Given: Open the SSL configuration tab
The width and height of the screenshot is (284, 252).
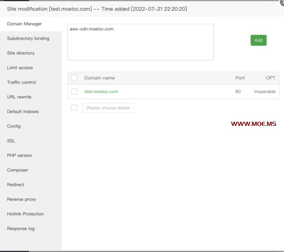Looking at the screenshot, I should [11, 141].
